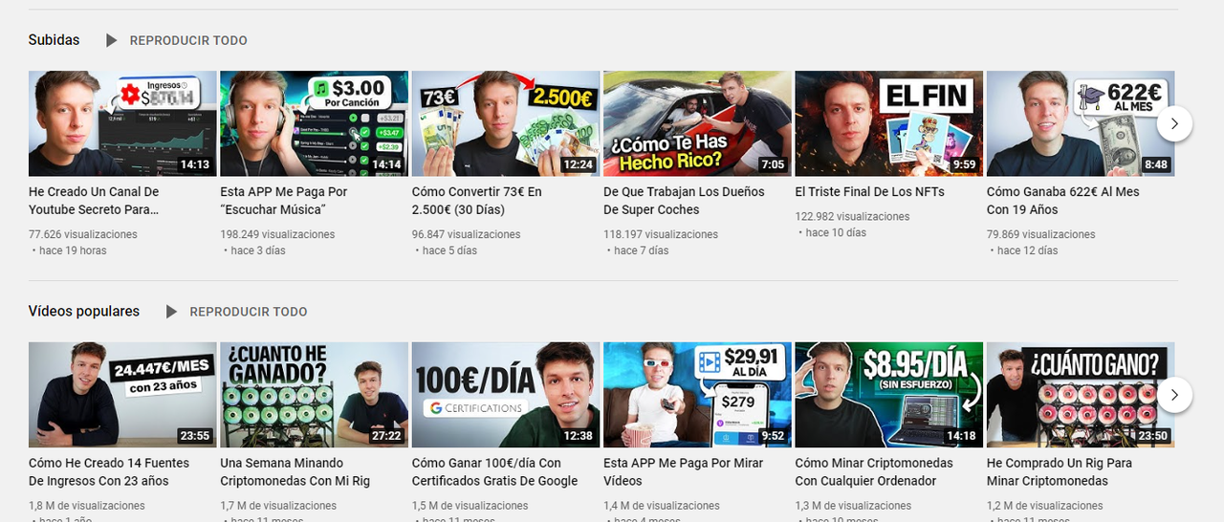This screenshot has height=522, width=1224.
Task: Click the hace 3 días text
Action: click(258, 250)
